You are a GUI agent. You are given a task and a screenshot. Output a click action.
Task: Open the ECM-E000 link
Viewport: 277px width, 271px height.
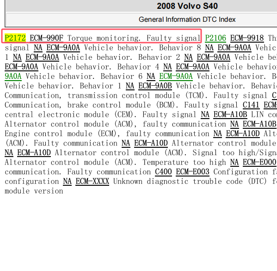(x=259, y=162)
